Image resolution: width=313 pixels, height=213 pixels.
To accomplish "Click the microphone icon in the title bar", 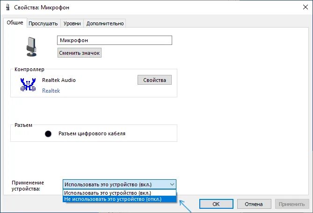I will pyautogui.click(x=8, y=7).
